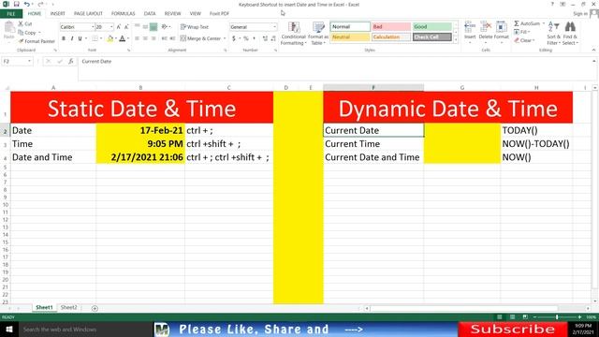Click Find & Select binoculars icon
The image size is (599, 337).
pyautogui.click(x=570, y=27)
